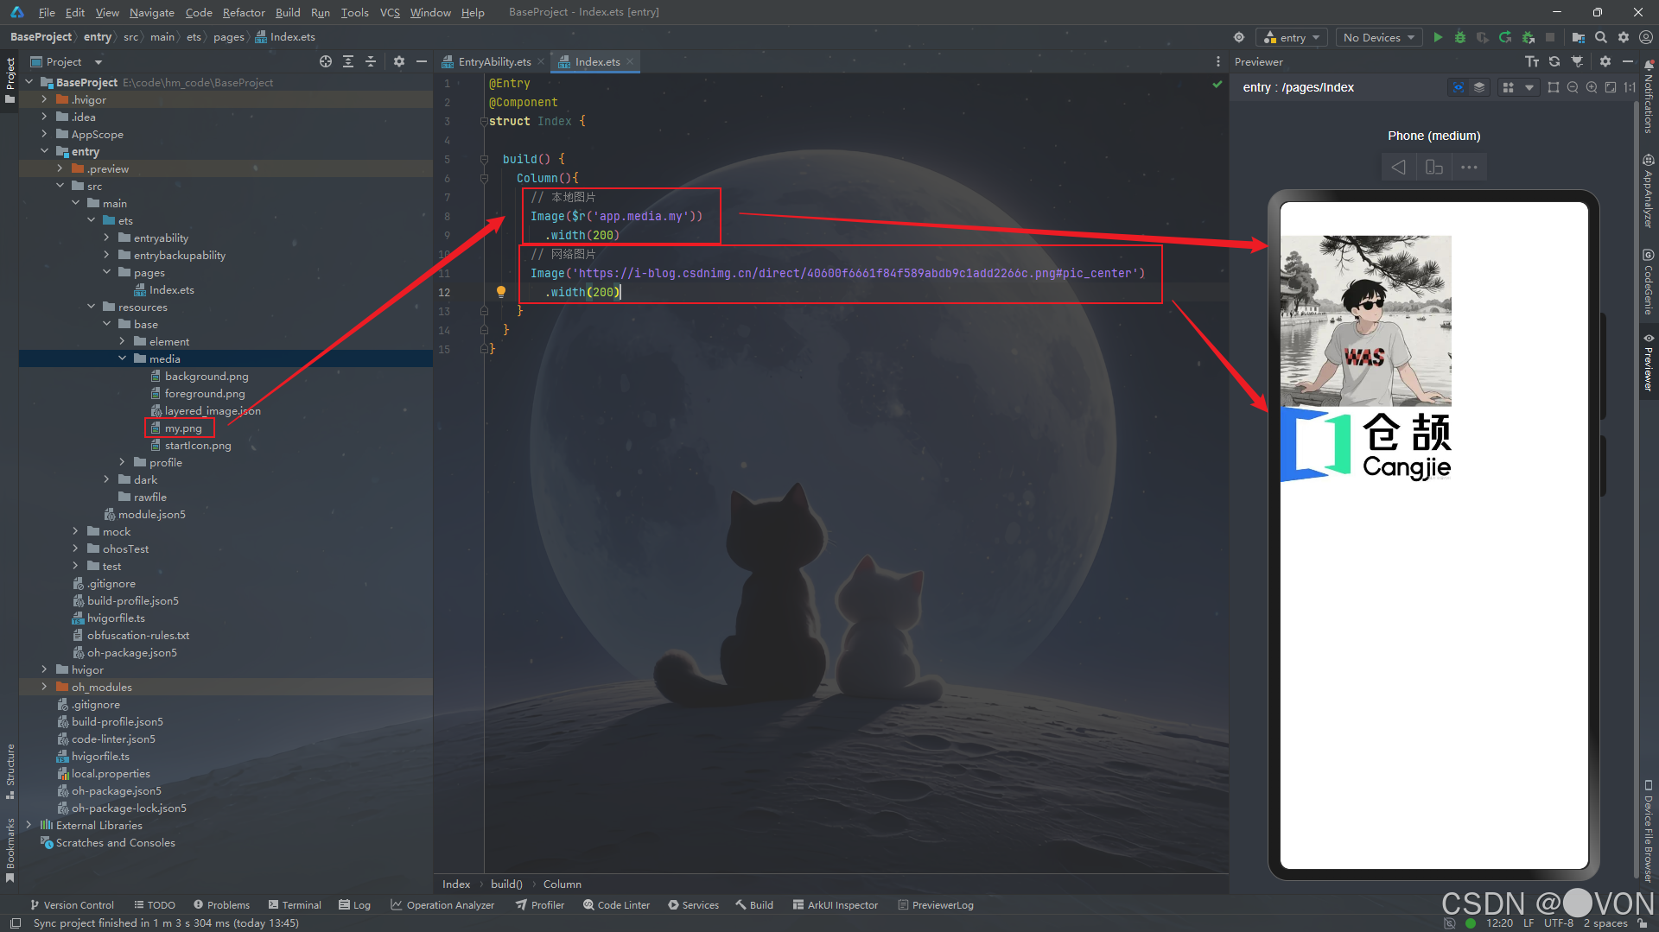The width and height of the screenshot is (1659, 932).
Task: Open the Problems tool window
Action: (221, 904)
